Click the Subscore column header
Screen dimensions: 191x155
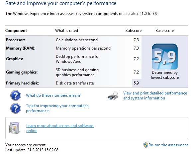point(134,31)
